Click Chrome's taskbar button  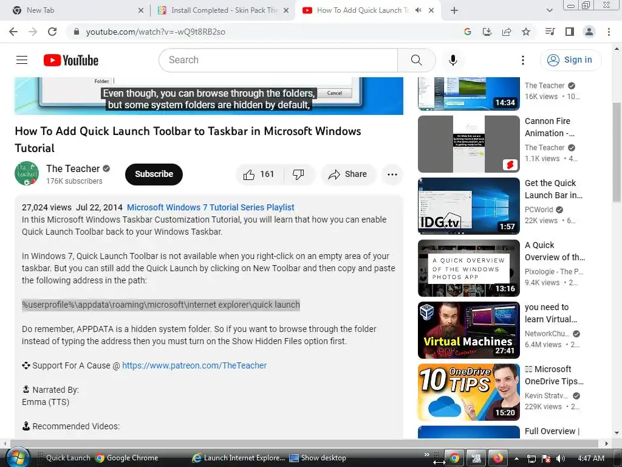click(454, 458)
